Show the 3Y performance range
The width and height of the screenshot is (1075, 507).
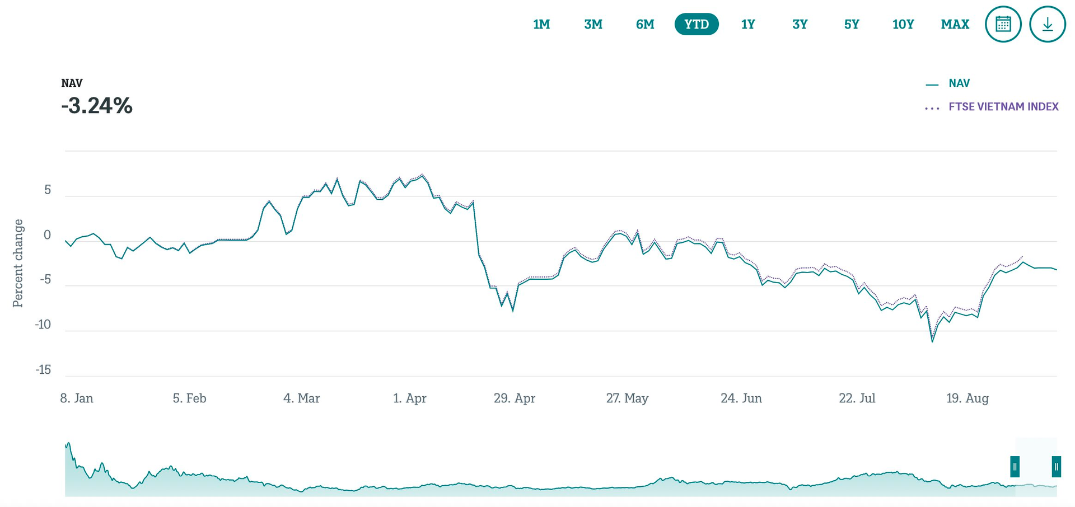pyautogui.click(x=800, y=24)
